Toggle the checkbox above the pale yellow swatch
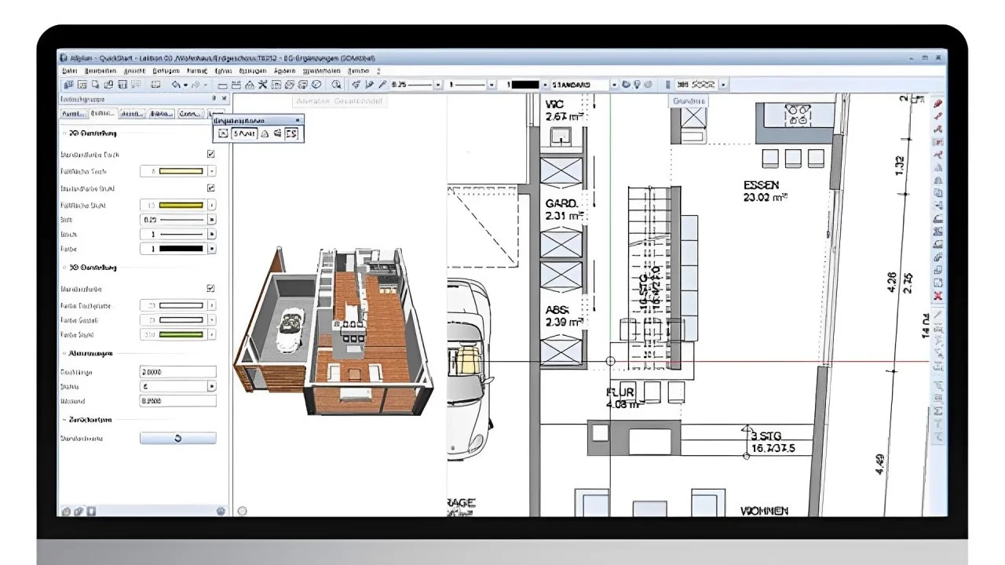 coord(210,155)
